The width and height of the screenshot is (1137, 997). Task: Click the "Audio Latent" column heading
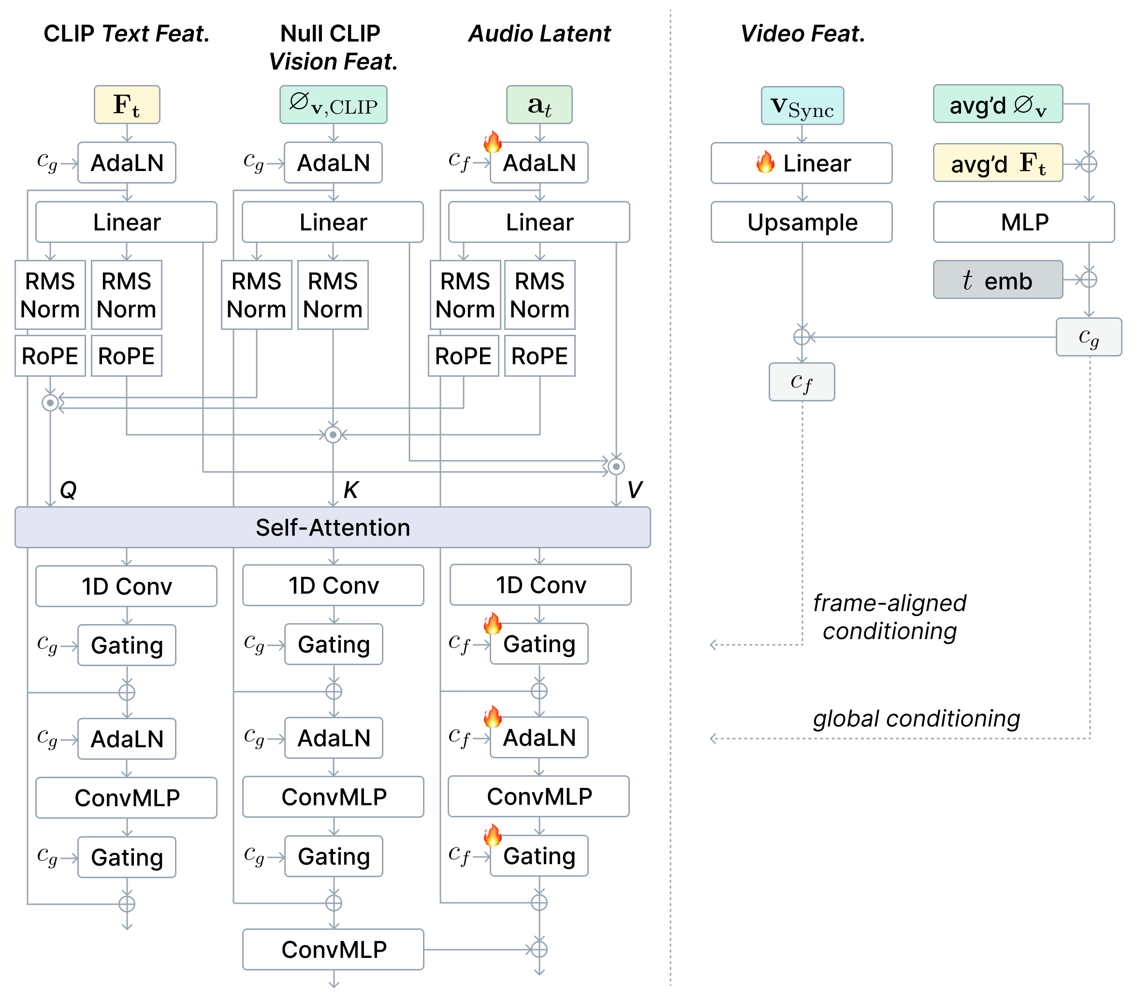(x=539, y=34)
